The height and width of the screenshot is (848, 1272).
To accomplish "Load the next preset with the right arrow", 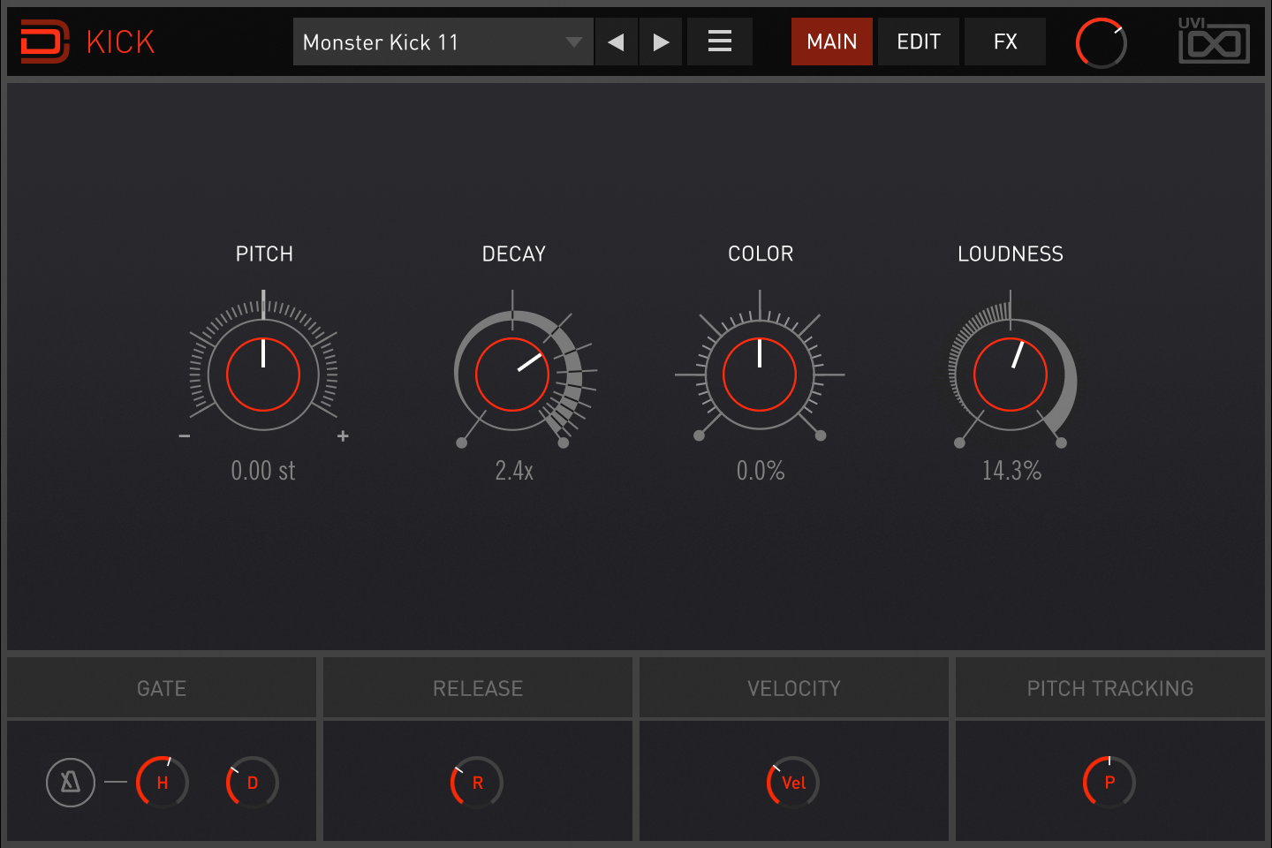I will pos(661,41).
